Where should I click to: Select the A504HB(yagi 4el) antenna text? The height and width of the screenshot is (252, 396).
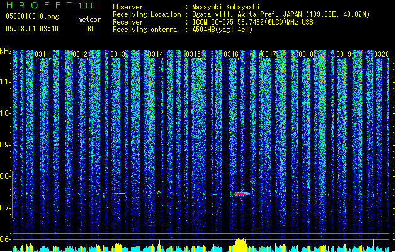[x=222, y=30]
